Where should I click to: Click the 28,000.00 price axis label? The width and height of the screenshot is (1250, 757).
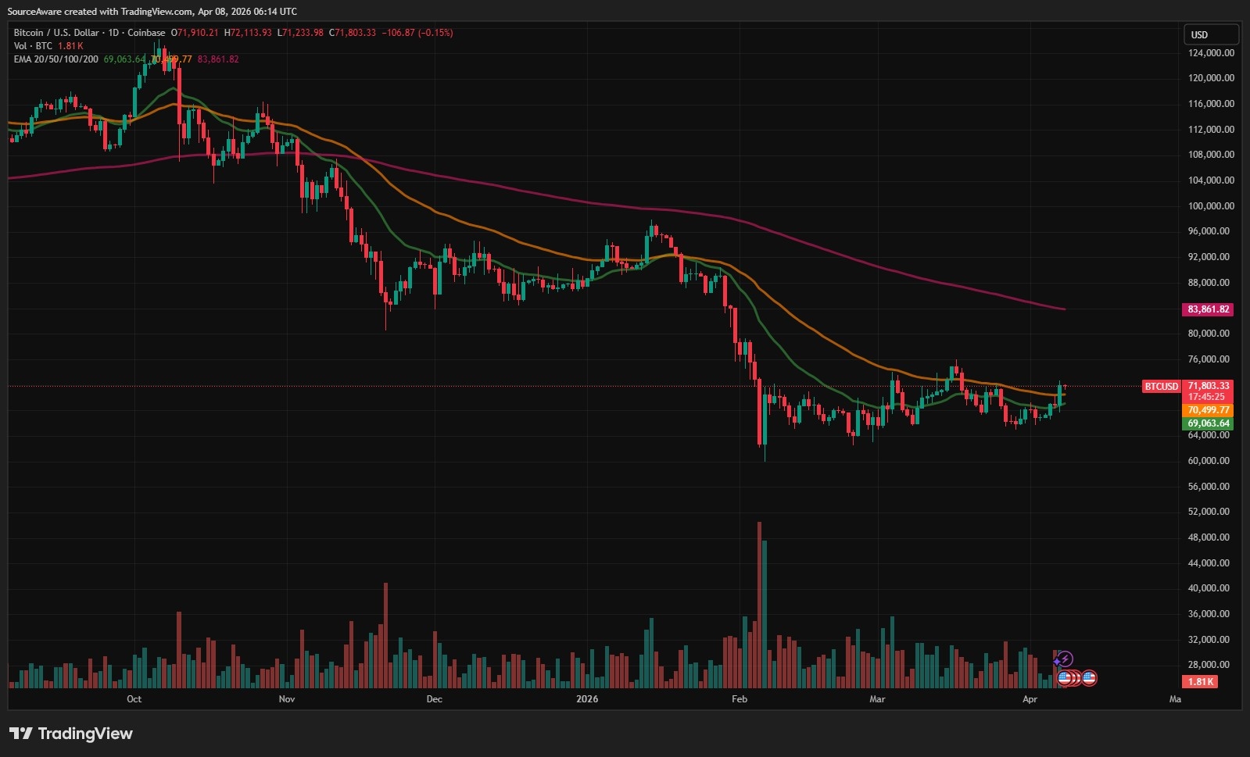(x=1209, y=665)
